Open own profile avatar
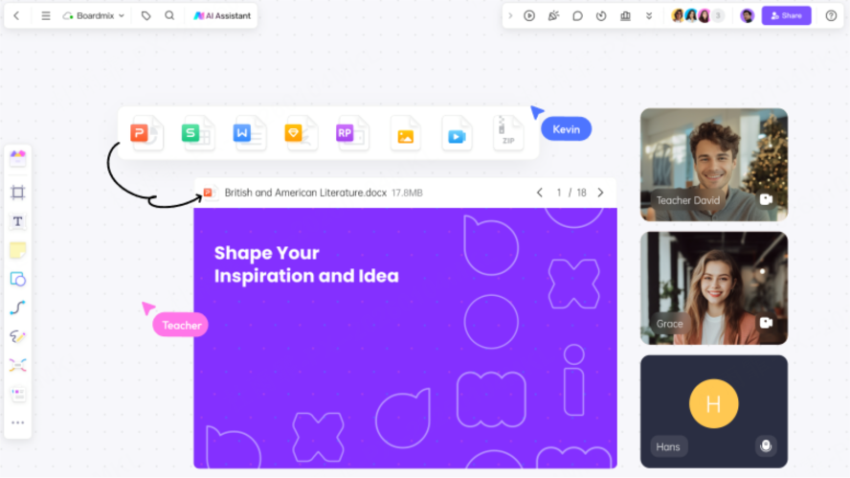 747,15
